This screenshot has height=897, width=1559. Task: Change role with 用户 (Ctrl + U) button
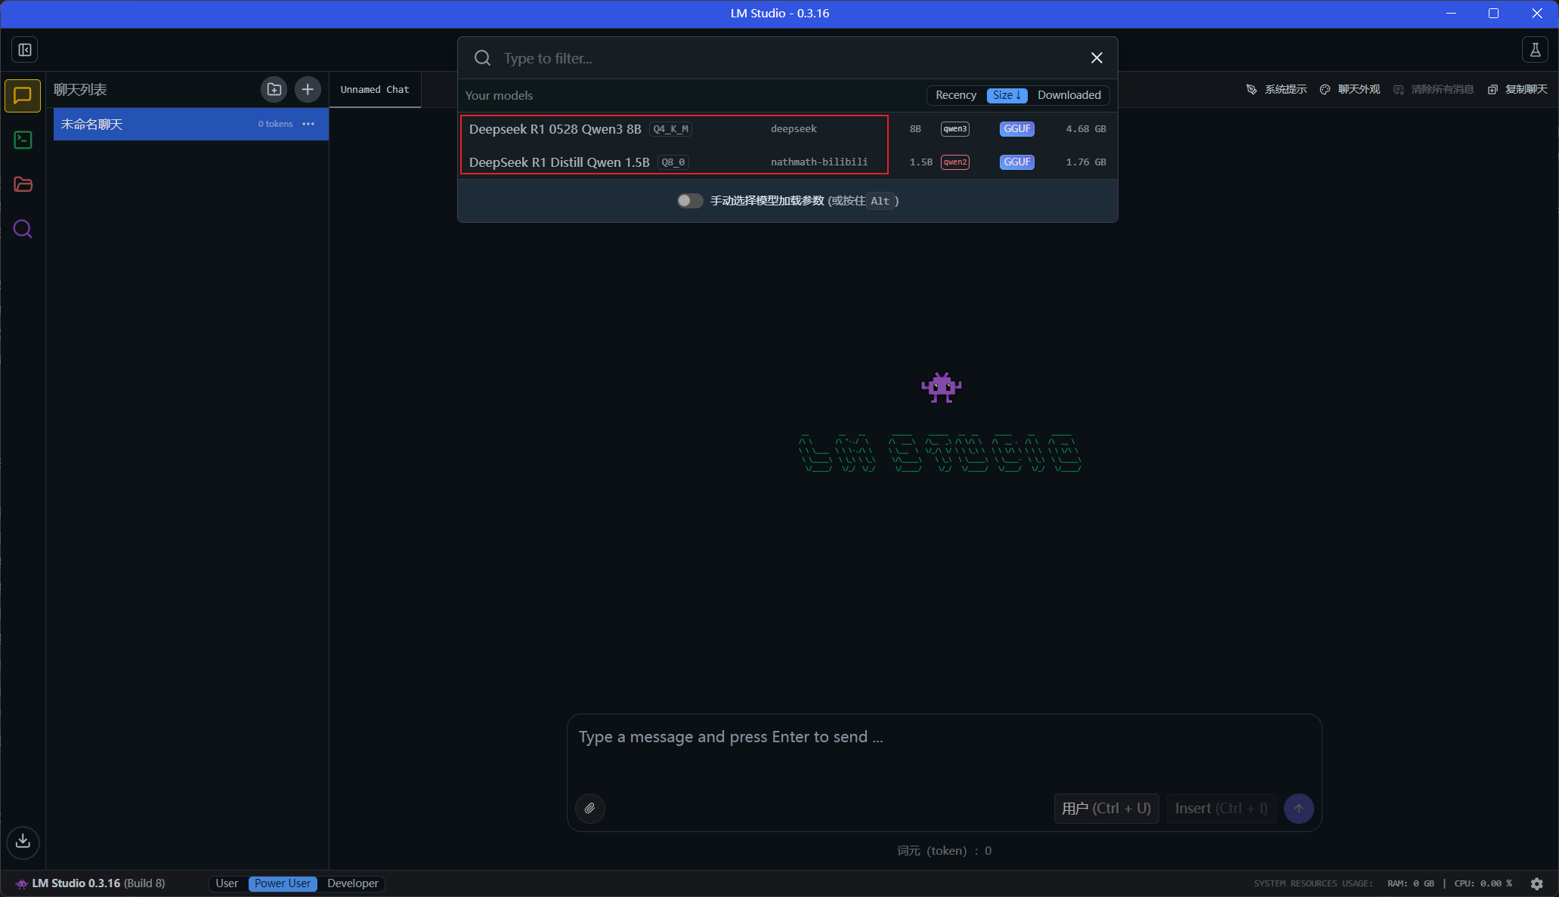click(x=1106, y=809)
